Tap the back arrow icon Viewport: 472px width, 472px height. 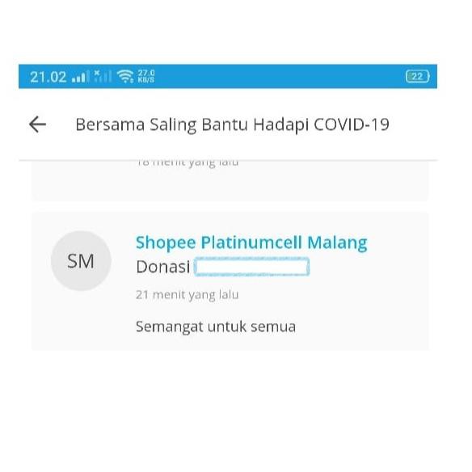pos(38,124)
